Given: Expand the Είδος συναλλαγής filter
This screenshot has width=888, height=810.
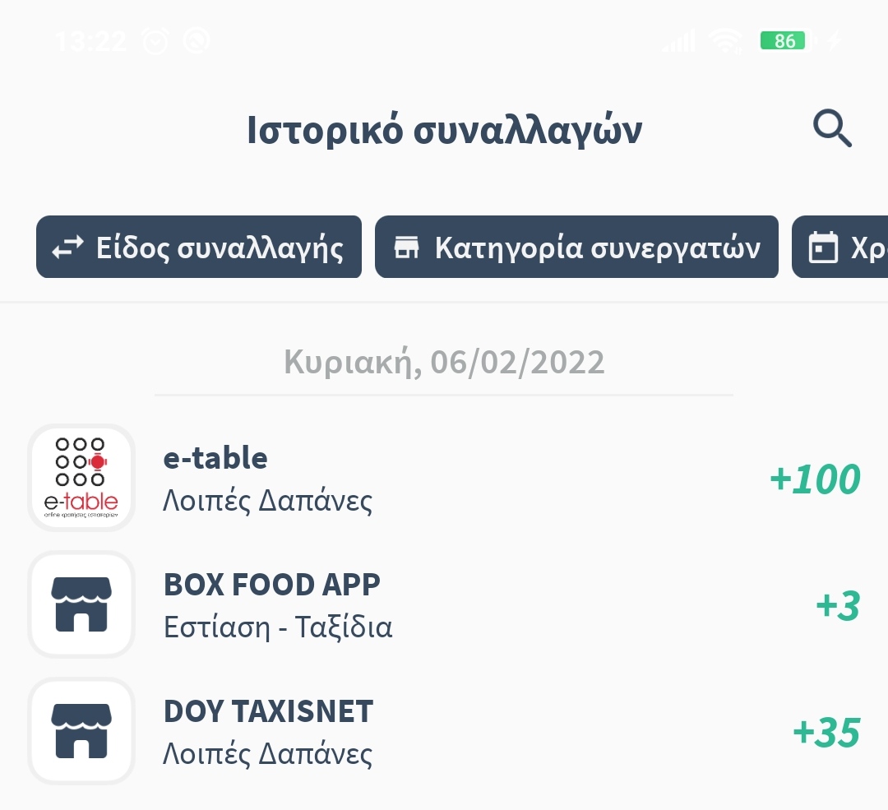Looking at the screenshot, I should click(x=199, y=247).
